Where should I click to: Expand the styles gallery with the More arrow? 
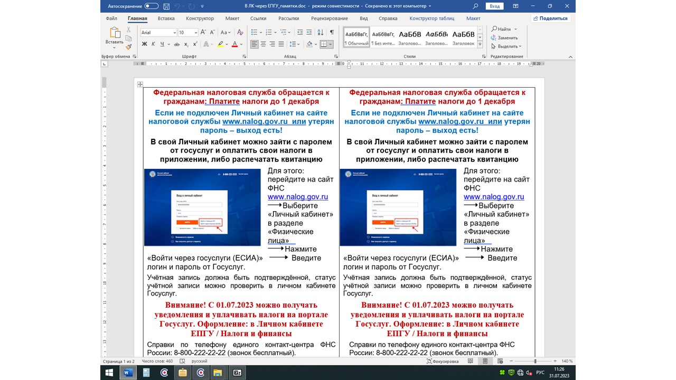point(480,44)
